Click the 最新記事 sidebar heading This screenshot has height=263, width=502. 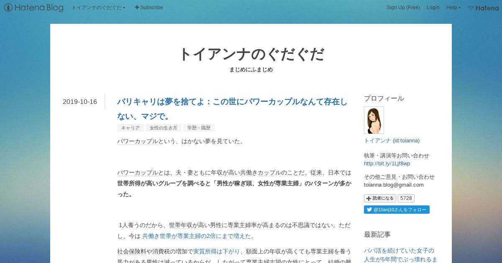tap(377, 235)
